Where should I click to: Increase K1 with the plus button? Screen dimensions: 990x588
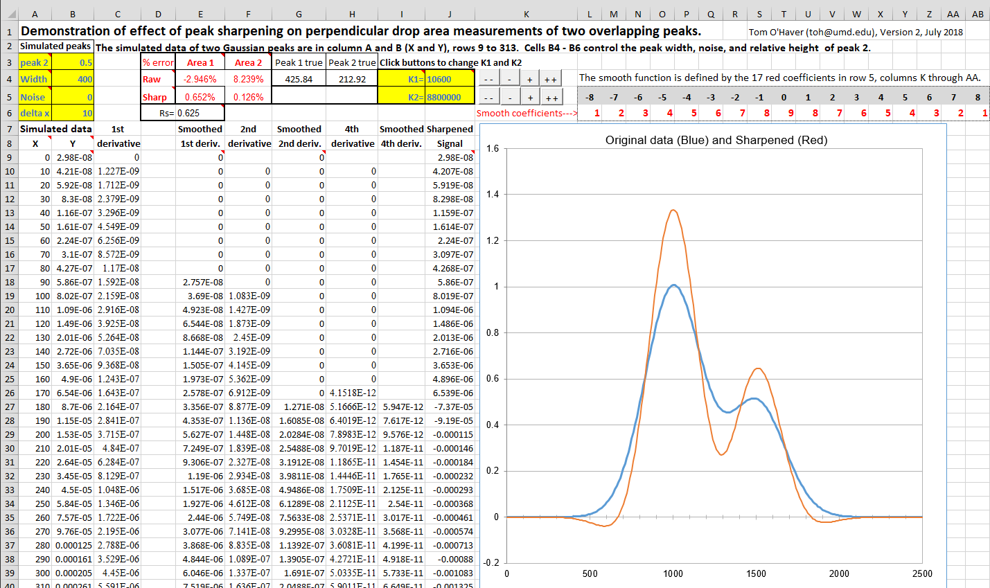[x=530, y=79]
